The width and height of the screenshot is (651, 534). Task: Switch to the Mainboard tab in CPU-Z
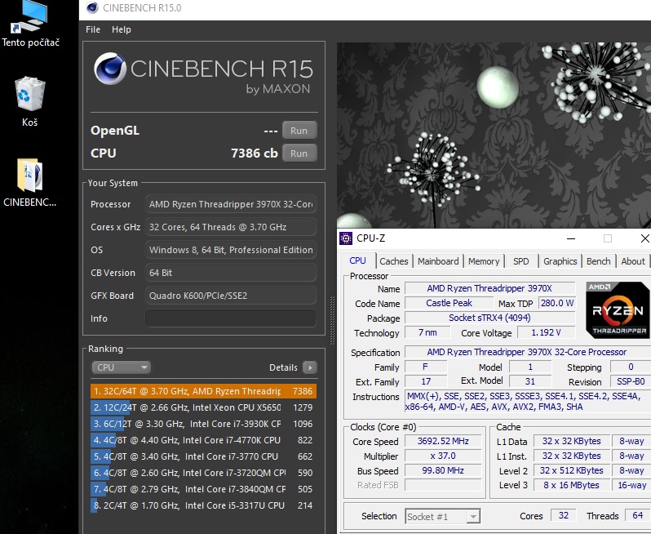(438, 261)
